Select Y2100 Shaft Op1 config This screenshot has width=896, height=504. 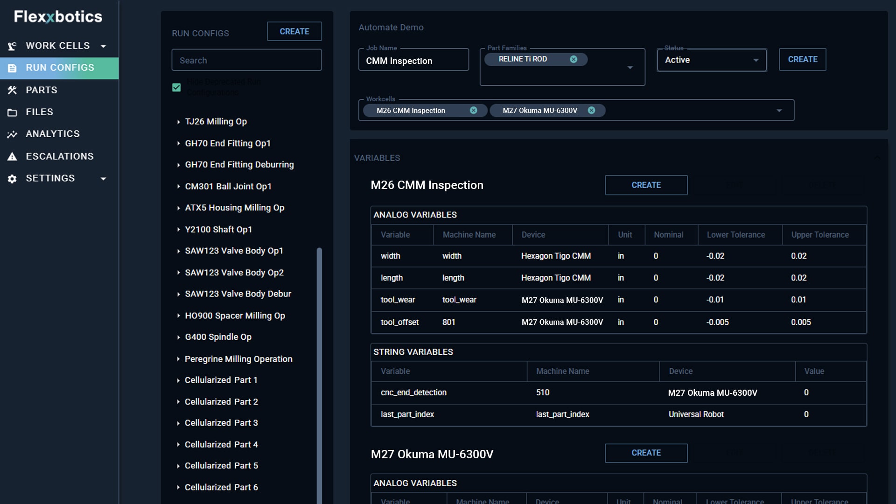[x=218, y=230]
